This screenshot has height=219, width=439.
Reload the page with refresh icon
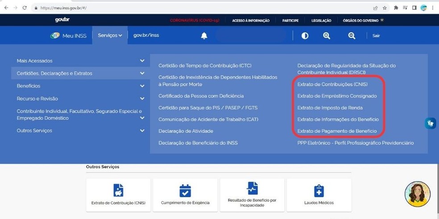[x=25, y=8]
